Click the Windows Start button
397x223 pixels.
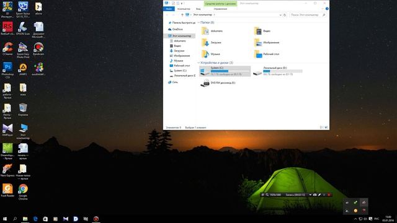(x=5, y=219)
